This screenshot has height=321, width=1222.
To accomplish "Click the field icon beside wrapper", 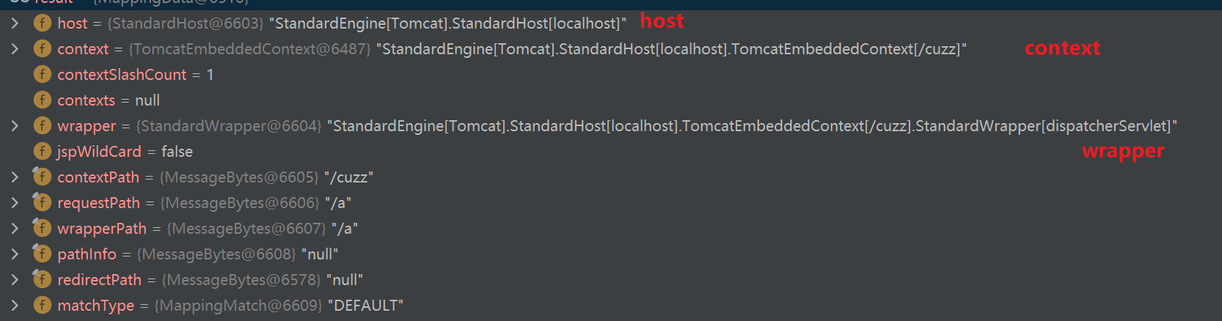I will pos(43,126).
